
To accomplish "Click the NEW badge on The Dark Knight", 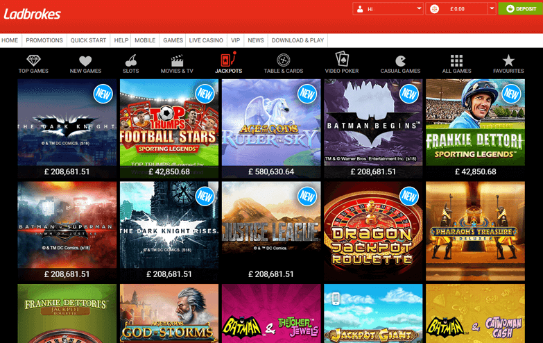I will tap(103, 94).
